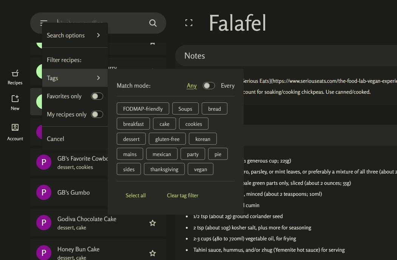The width and height of the screenshot is (397, 260).
Task: Click the search magnifier icon
Action: (153, 23)
